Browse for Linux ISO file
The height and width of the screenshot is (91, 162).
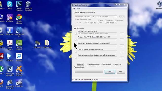click(x=122, y=52)
